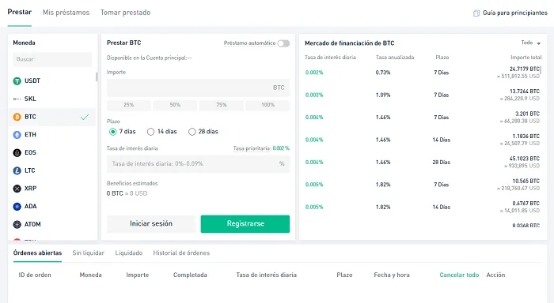Click the ID de orden column header
This screenshot has width=554, height=303.
tap(35, 275)
